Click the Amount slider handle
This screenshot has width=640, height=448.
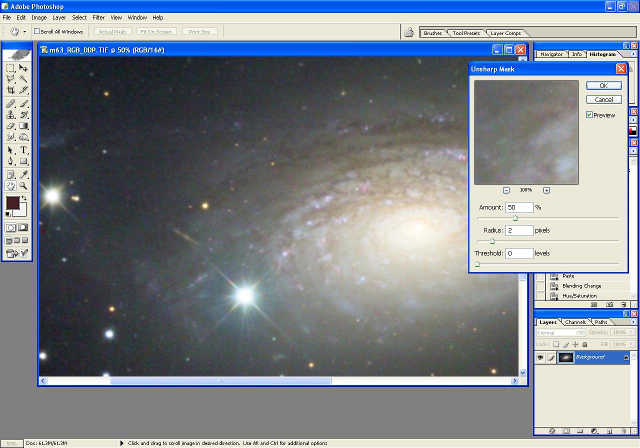(515, 218)
